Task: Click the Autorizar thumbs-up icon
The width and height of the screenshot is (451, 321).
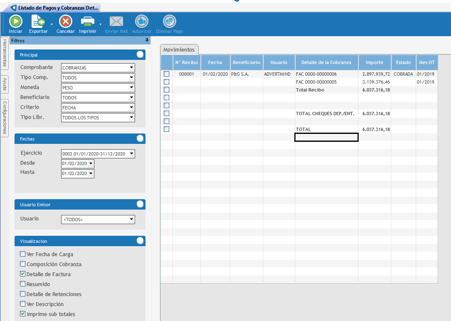Action: tap(141, 21)
